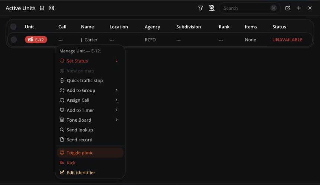
Task: Click the alarm clock timer icon
Action: coord(62,110)
